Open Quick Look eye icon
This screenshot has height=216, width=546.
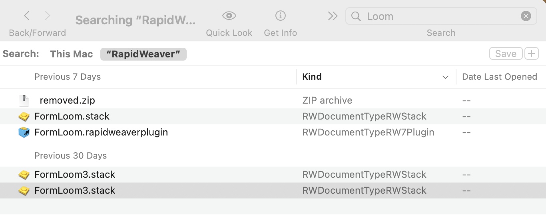(229, 16)
